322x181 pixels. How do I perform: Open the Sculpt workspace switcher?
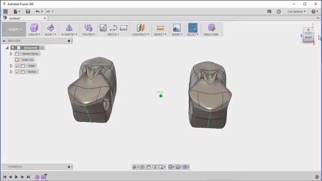click(15, 30)
